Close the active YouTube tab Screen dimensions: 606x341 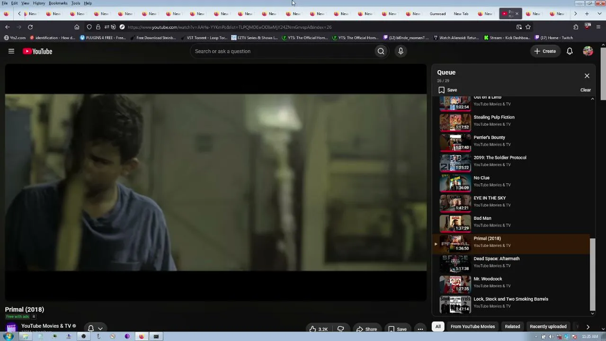pos(517,14)
